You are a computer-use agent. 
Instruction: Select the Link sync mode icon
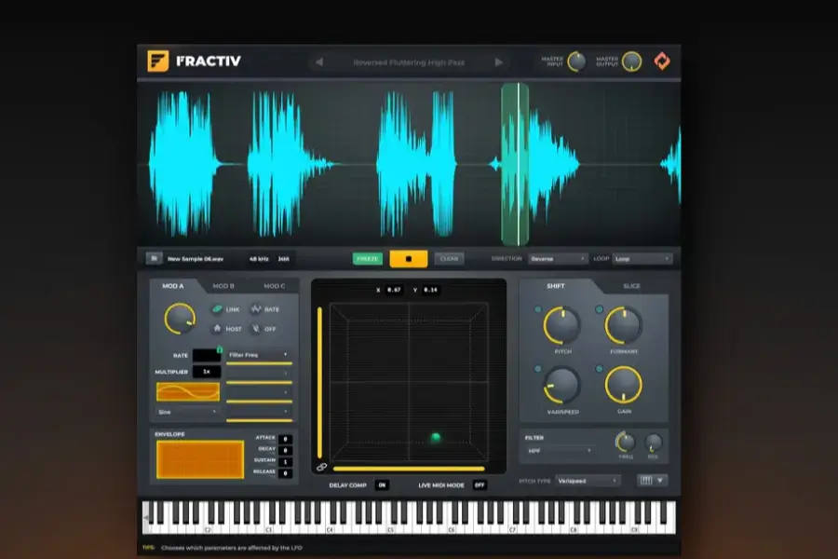[x=217, y=309]
